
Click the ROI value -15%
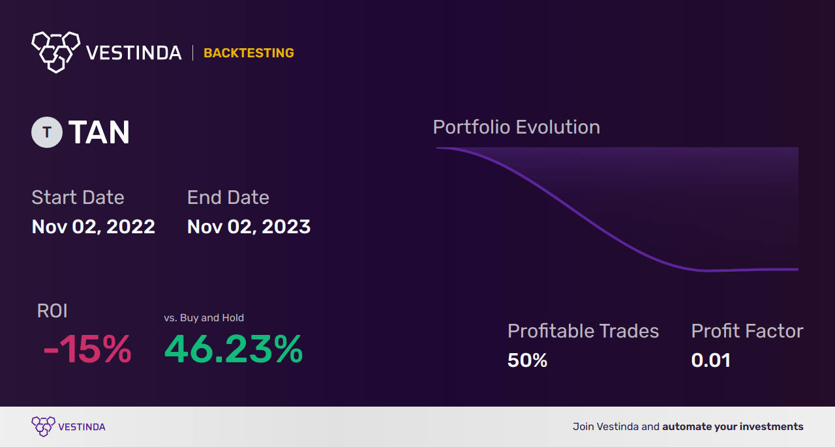point(87,349)
